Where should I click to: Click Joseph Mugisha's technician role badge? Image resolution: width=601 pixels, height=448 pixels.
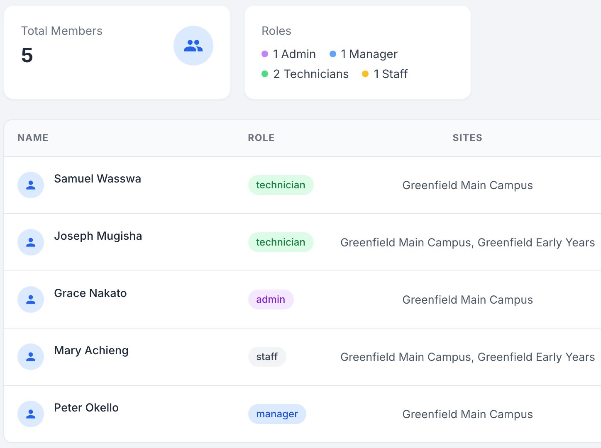pyautogui.click(x=281, y=242)
